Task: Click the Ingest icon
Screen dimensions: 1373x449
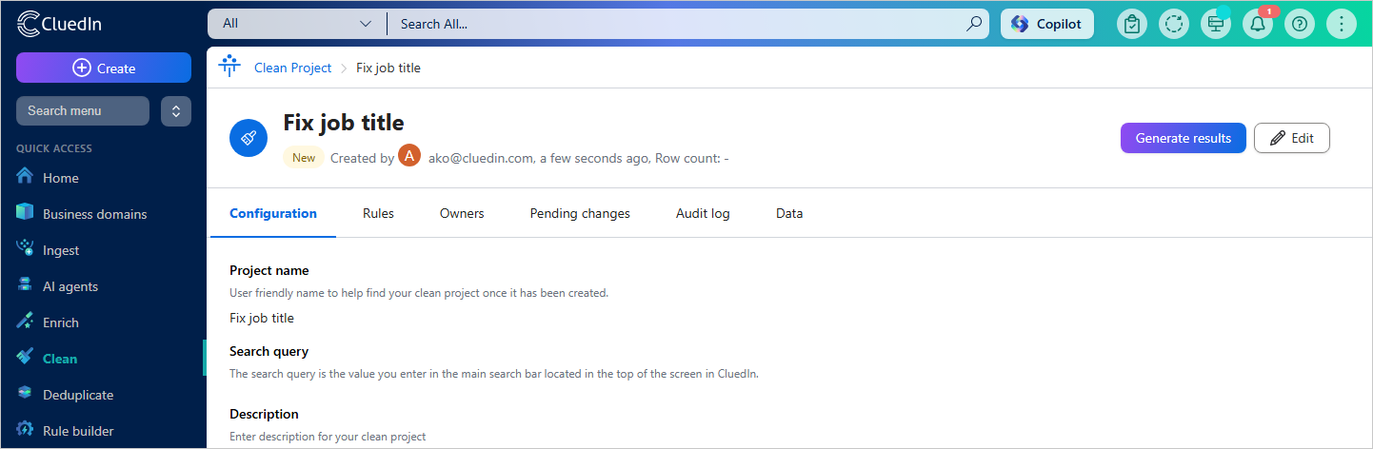Action: (x=26, y=249)
